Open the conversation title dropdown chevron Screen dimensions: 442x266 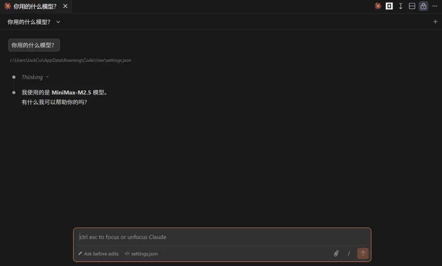[58, 22]
